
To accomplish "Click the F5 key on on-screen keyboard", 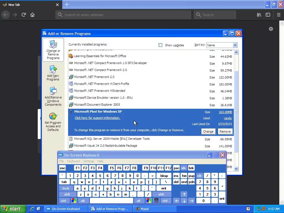I will [x=112, y=168].
